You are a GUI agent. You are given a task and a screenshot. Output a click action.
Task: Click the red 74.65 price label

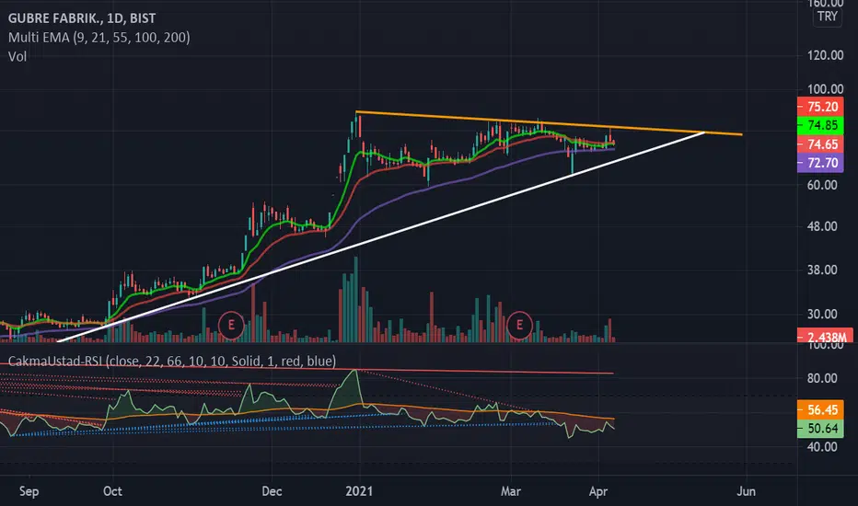819,144
